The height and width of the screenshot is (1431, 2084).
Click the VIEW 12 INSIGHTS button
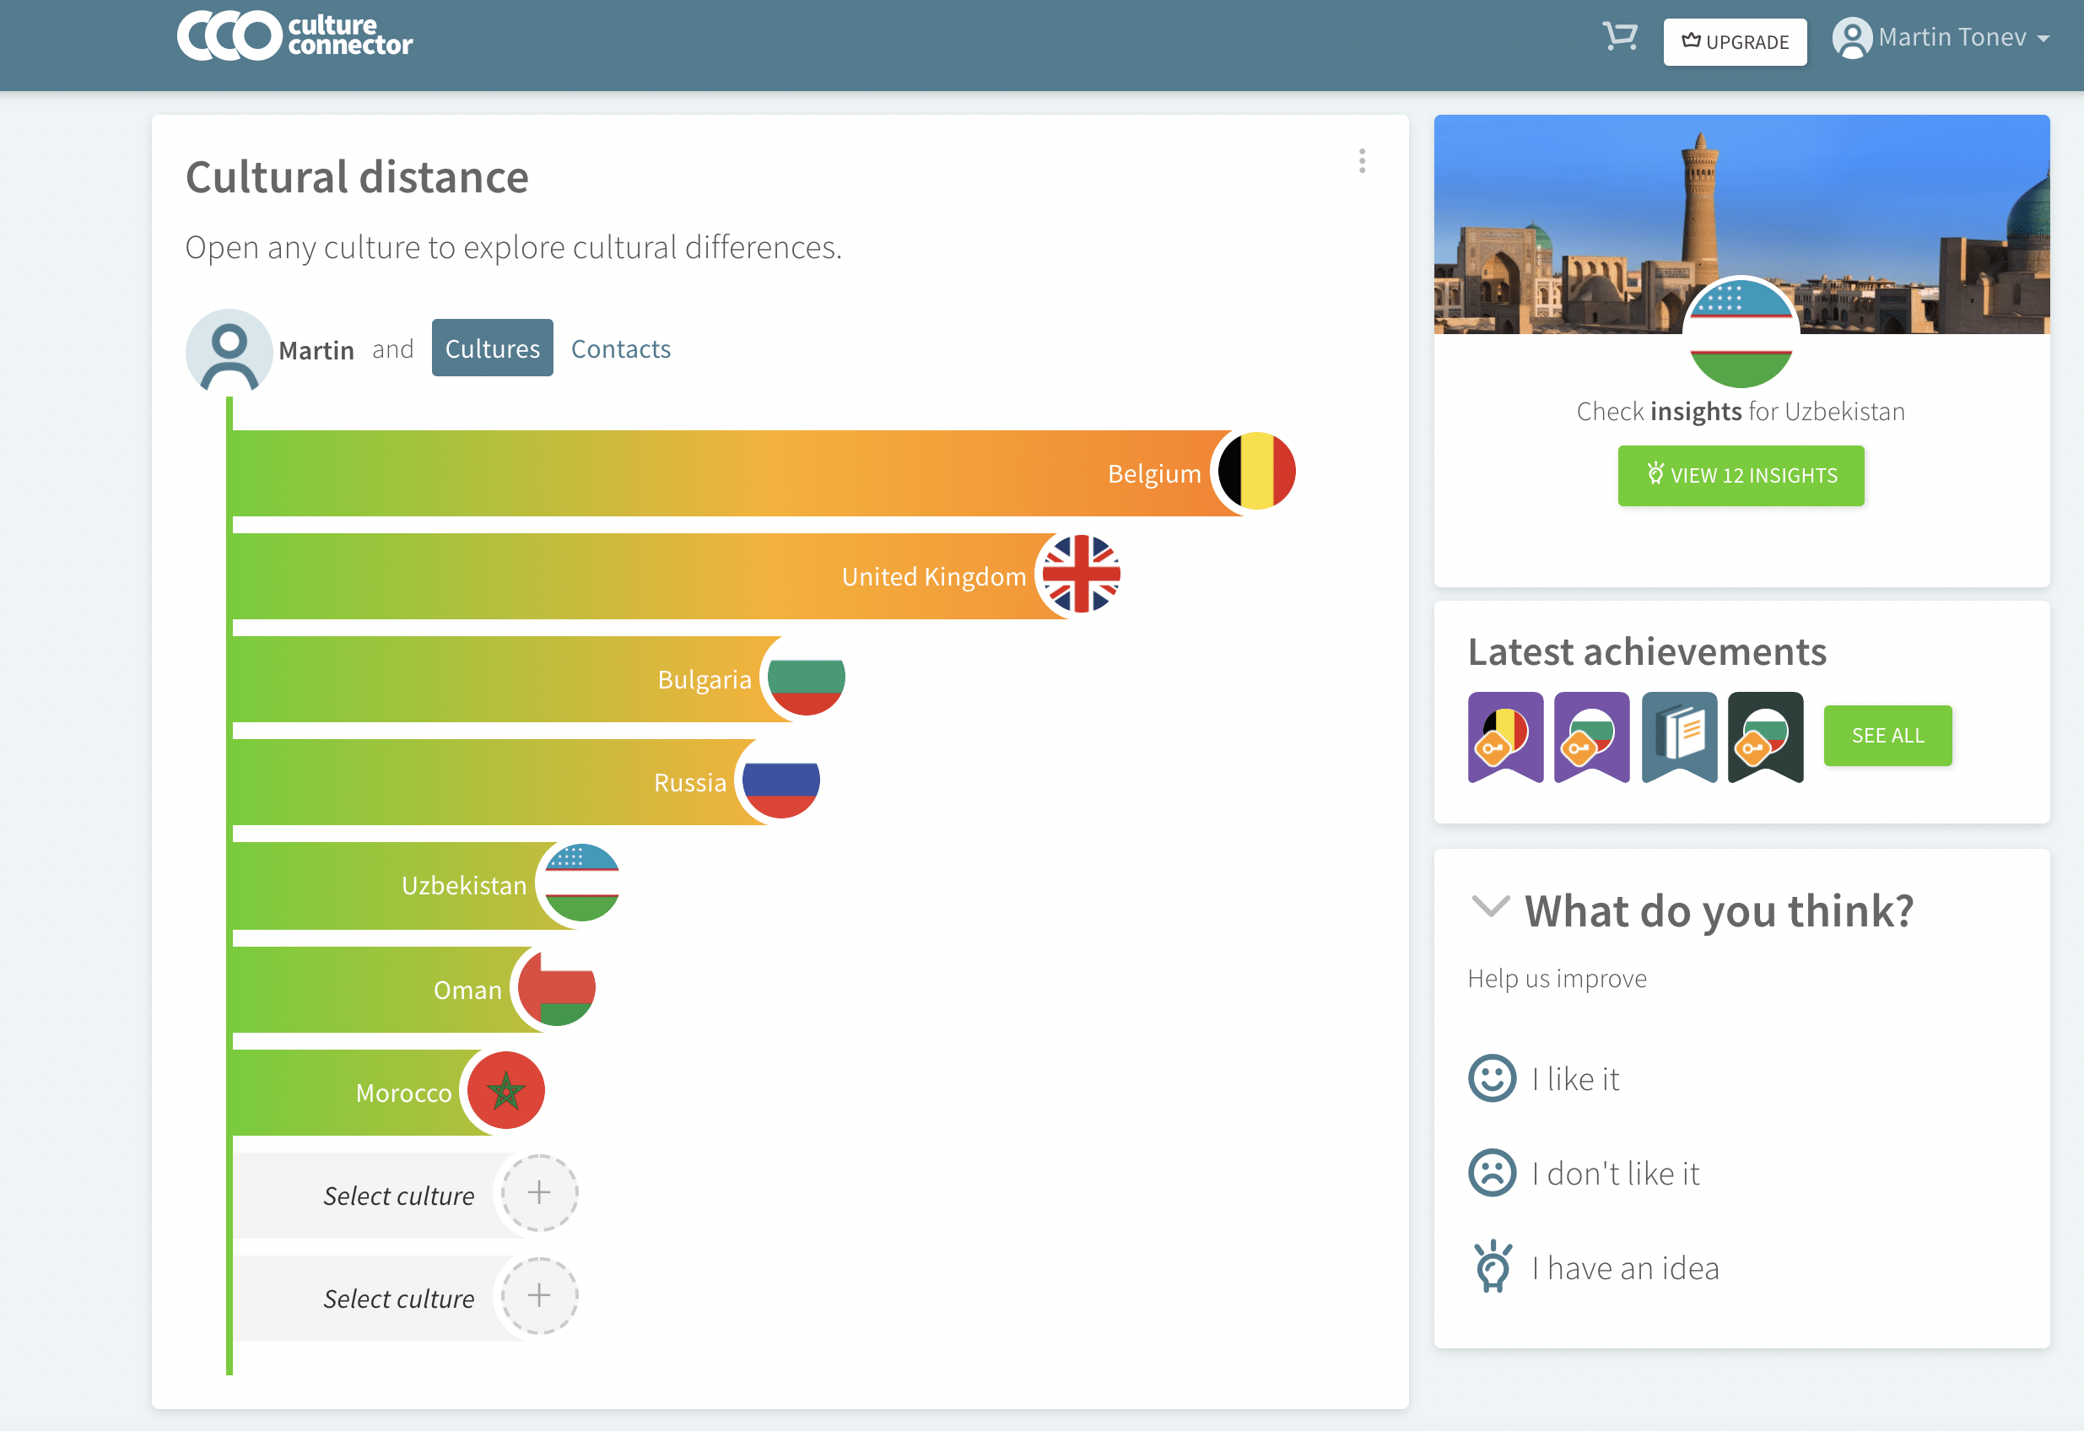[1741, 475]
